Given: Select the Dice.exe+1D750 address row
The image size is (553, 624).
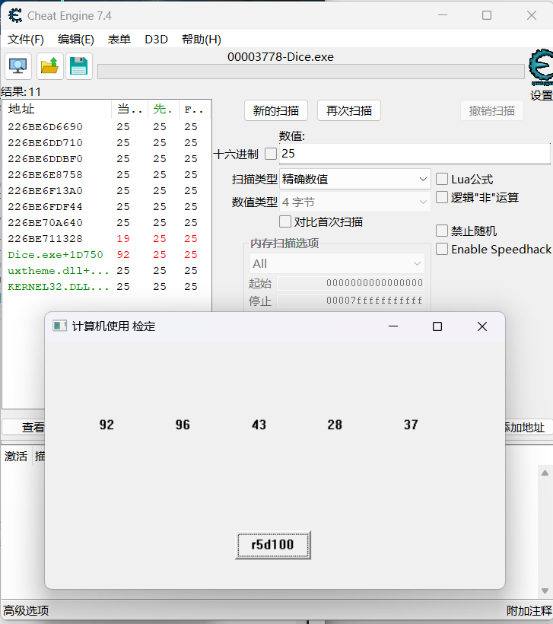Looking at the screenshot, I should pyautogui.click(x=106, y=255).
